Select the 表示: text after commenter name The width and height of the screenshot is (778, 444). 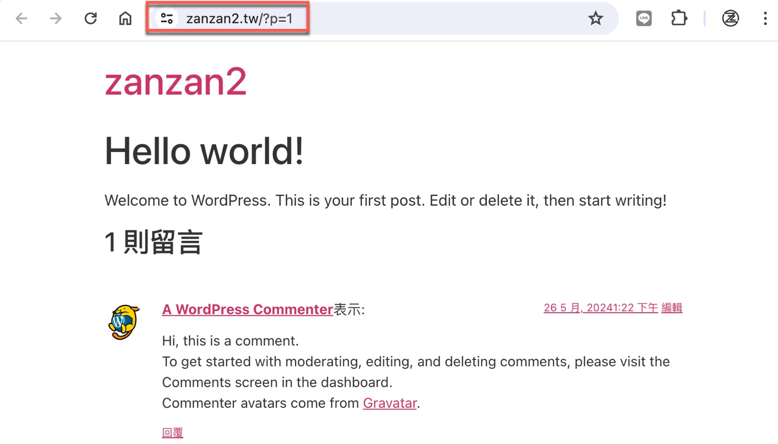[349, 309]
